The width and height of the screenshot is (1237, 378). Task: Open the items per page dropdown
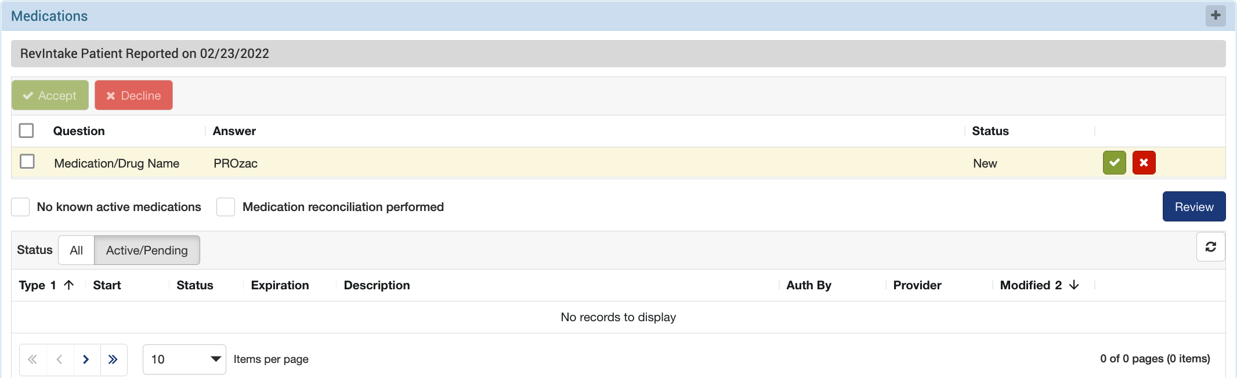tap(184, 359)
